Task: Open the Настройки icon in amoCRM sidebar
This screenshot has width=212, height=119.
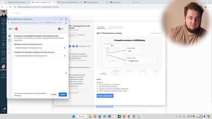Action: tap(4, 75)
